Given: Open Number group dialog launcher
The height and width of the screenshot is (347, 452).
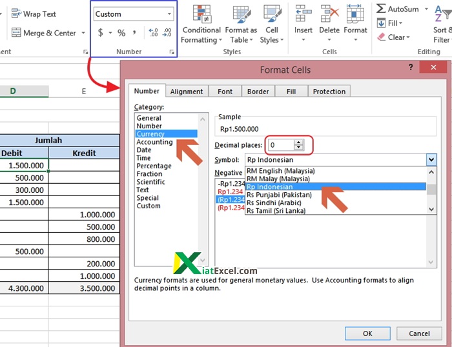Looking at the screenshot, I should click(172, 52).
